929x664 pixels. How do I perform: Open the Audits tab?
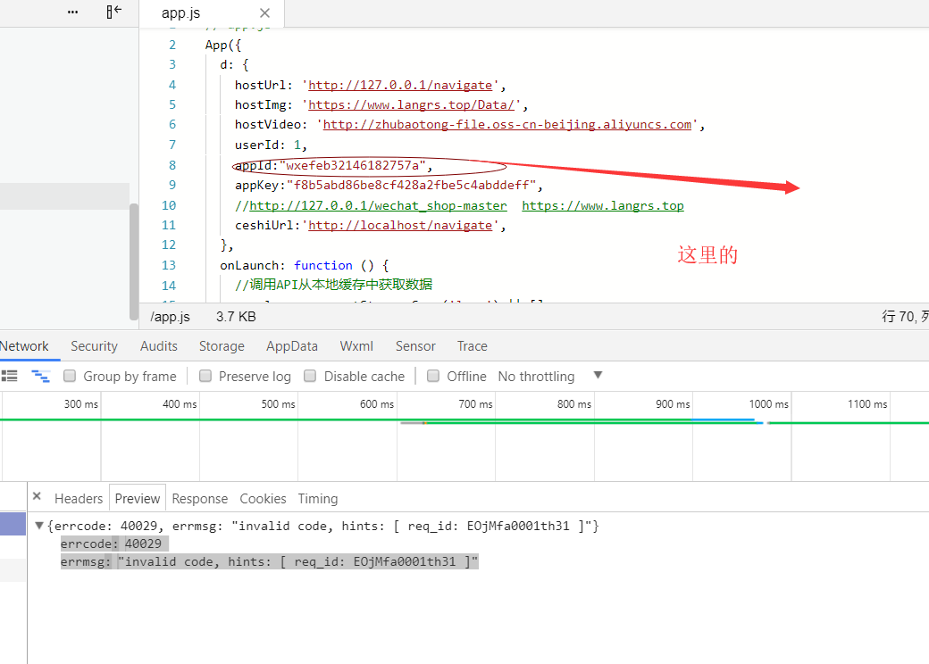tap(159, 346)
